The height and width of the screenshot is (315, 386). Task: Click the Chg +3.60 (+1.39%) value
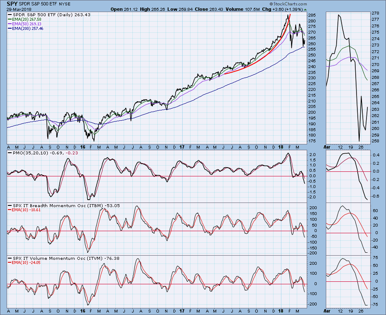282,10
